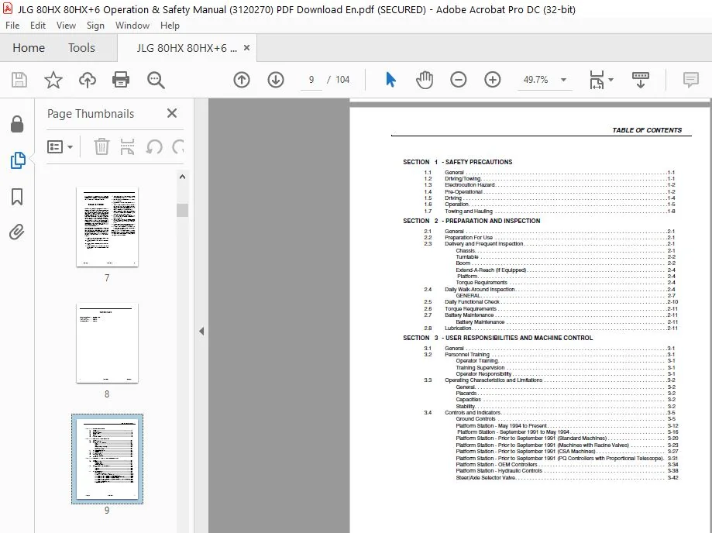Add document to starred favorites
The image size is (712, 533).
(x=53, y=80)
